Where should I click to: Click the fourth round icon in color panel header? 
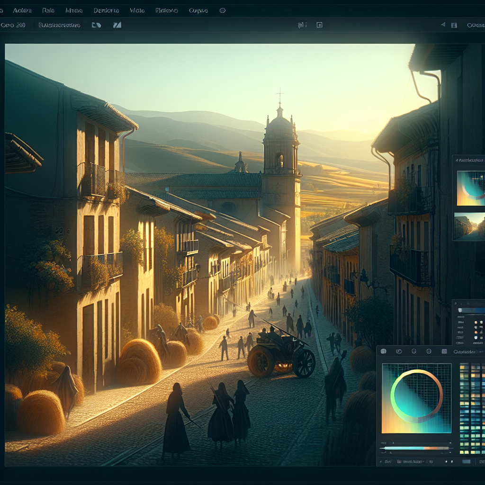click(429, 351)
